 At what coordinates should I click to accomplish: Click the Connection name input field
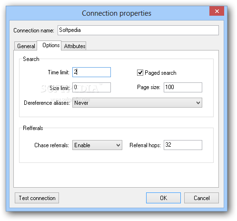click(x=138, y=30)
